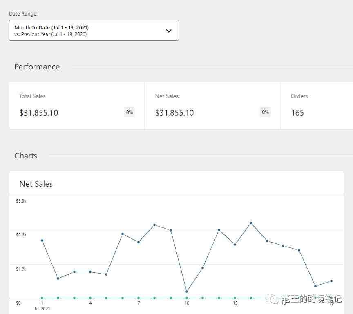Click the Date Range label
The width and height of the screenshot is (353, 314).
pos(23,14)
